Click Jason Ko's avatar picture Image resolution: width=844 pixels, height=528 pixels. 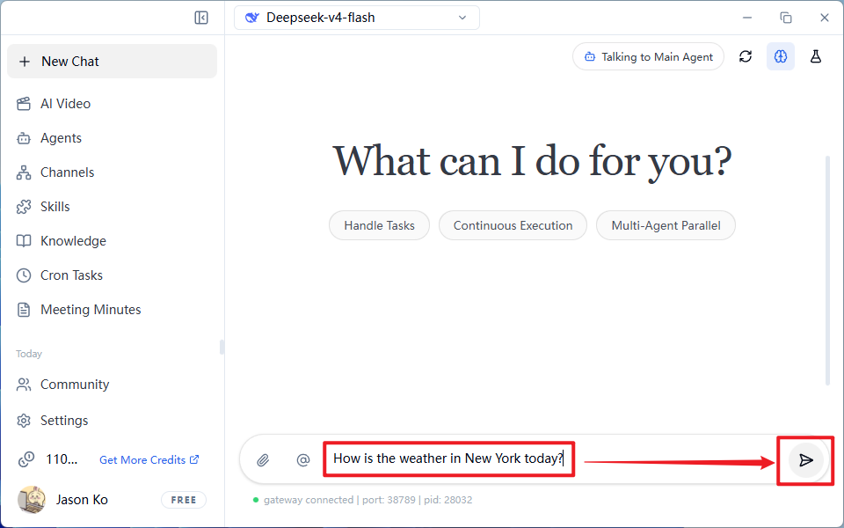point(32,500)
